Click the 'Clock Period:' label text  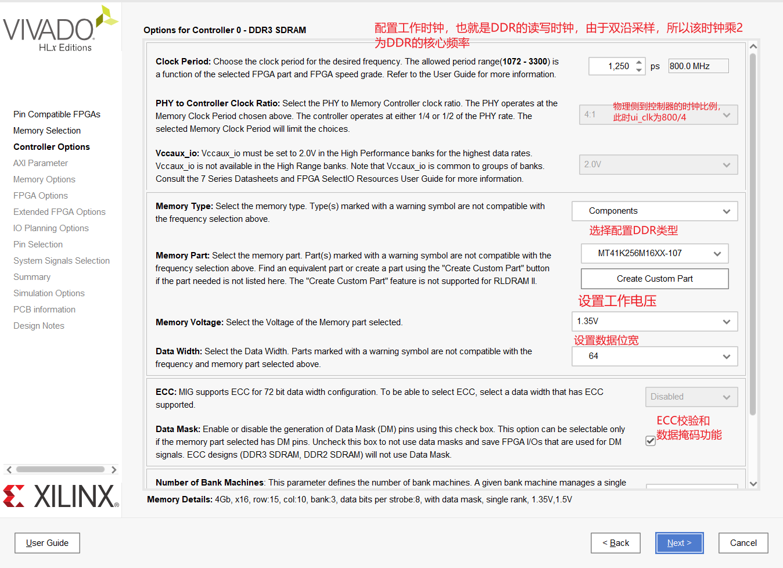pyautogui.click(x=183, y=62)
